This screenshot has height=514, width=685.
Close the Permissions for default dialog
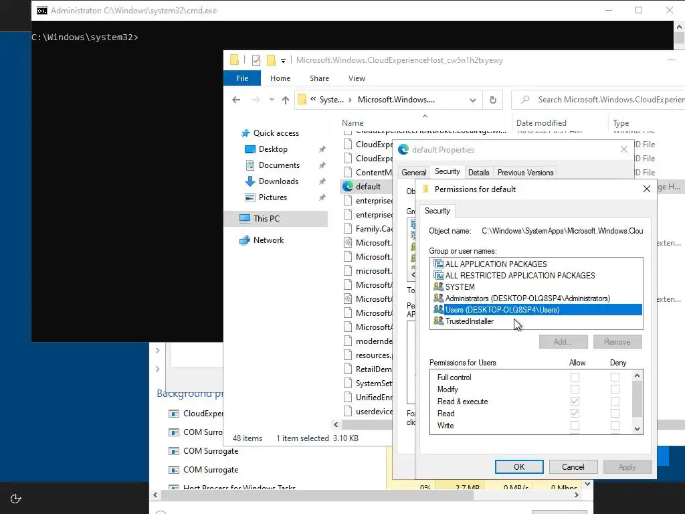pos(647,189)
